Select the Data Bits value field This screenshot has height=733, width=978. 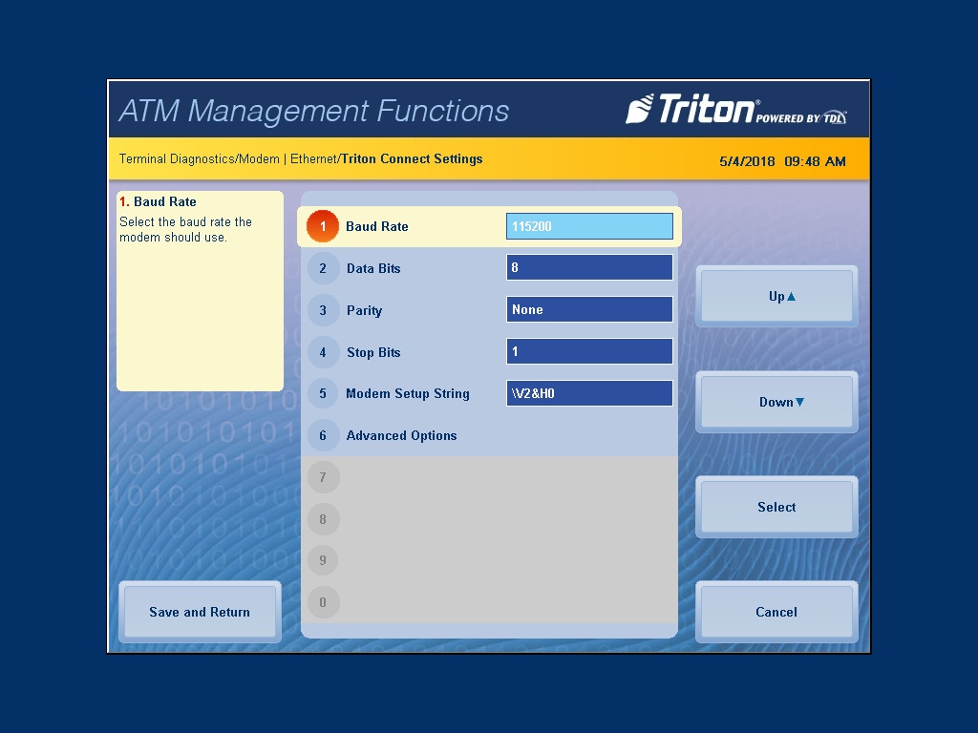[589, 268]
